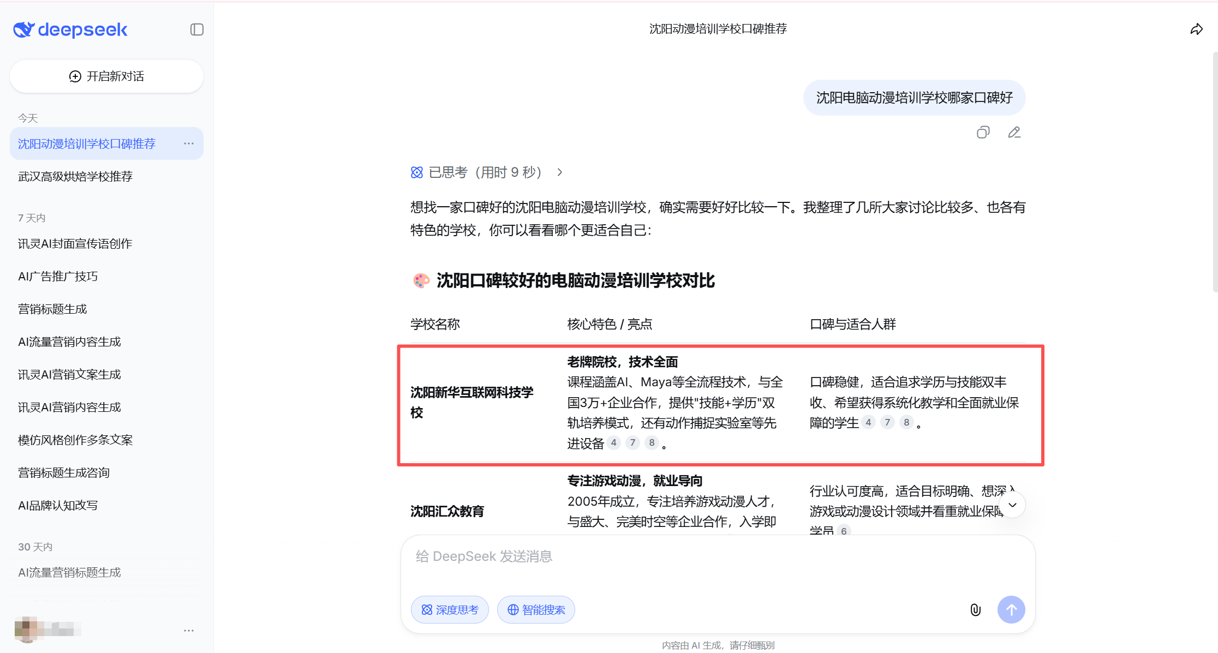Screen dimensions: 1218x653
Task: Copy the user message
Action: click(983, 133)
